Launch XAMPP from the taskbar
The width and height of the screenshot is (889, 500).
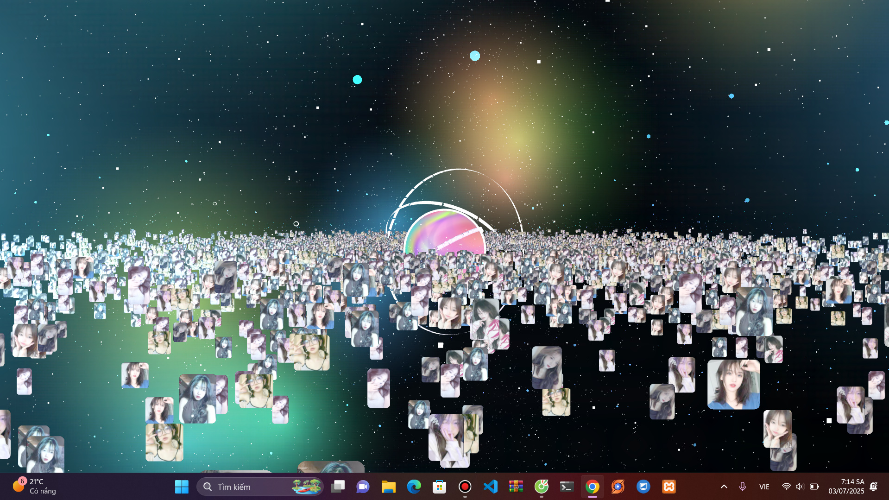click(x=668, y=487)
